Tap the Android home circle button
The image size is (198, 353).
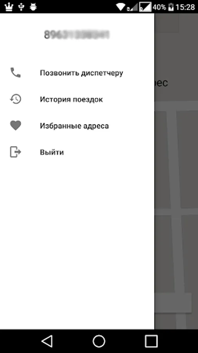coord(99,341)
